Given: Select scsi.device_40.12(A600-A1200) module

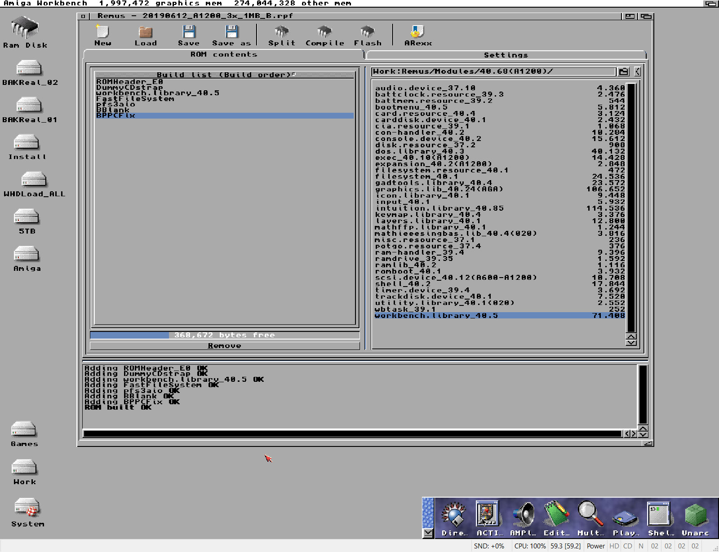Looking at the screenshot, I should click(500, 278).
